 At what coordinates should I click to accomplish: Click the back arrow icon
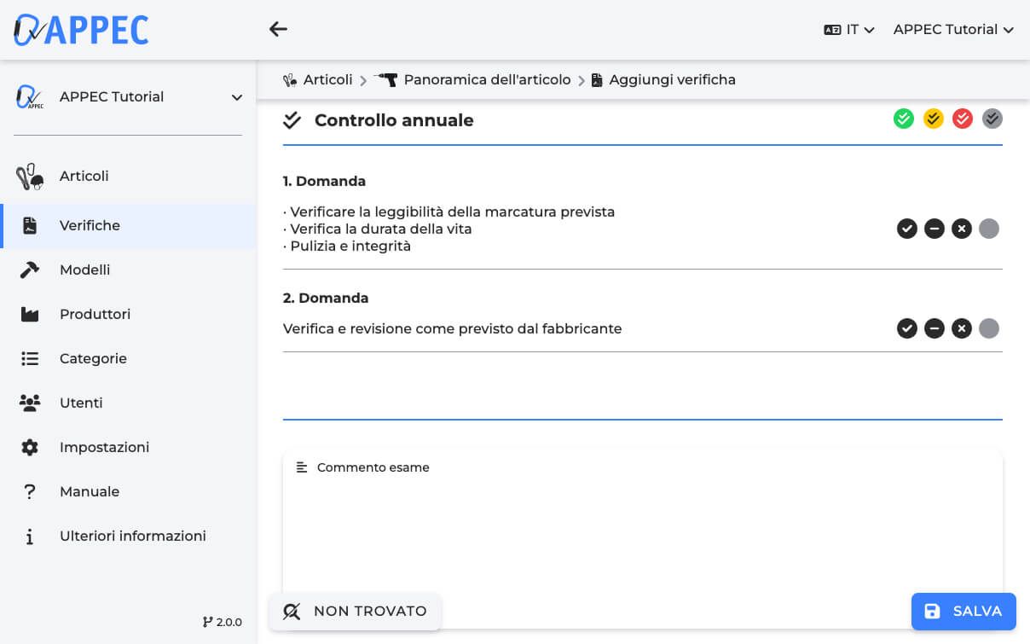278,29
